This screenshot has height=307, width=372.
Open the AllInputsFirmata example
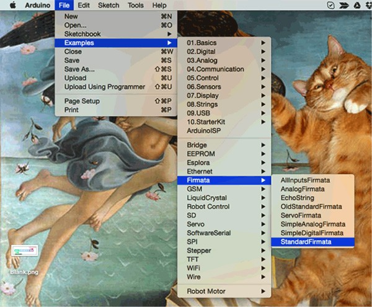click(312, 180)
